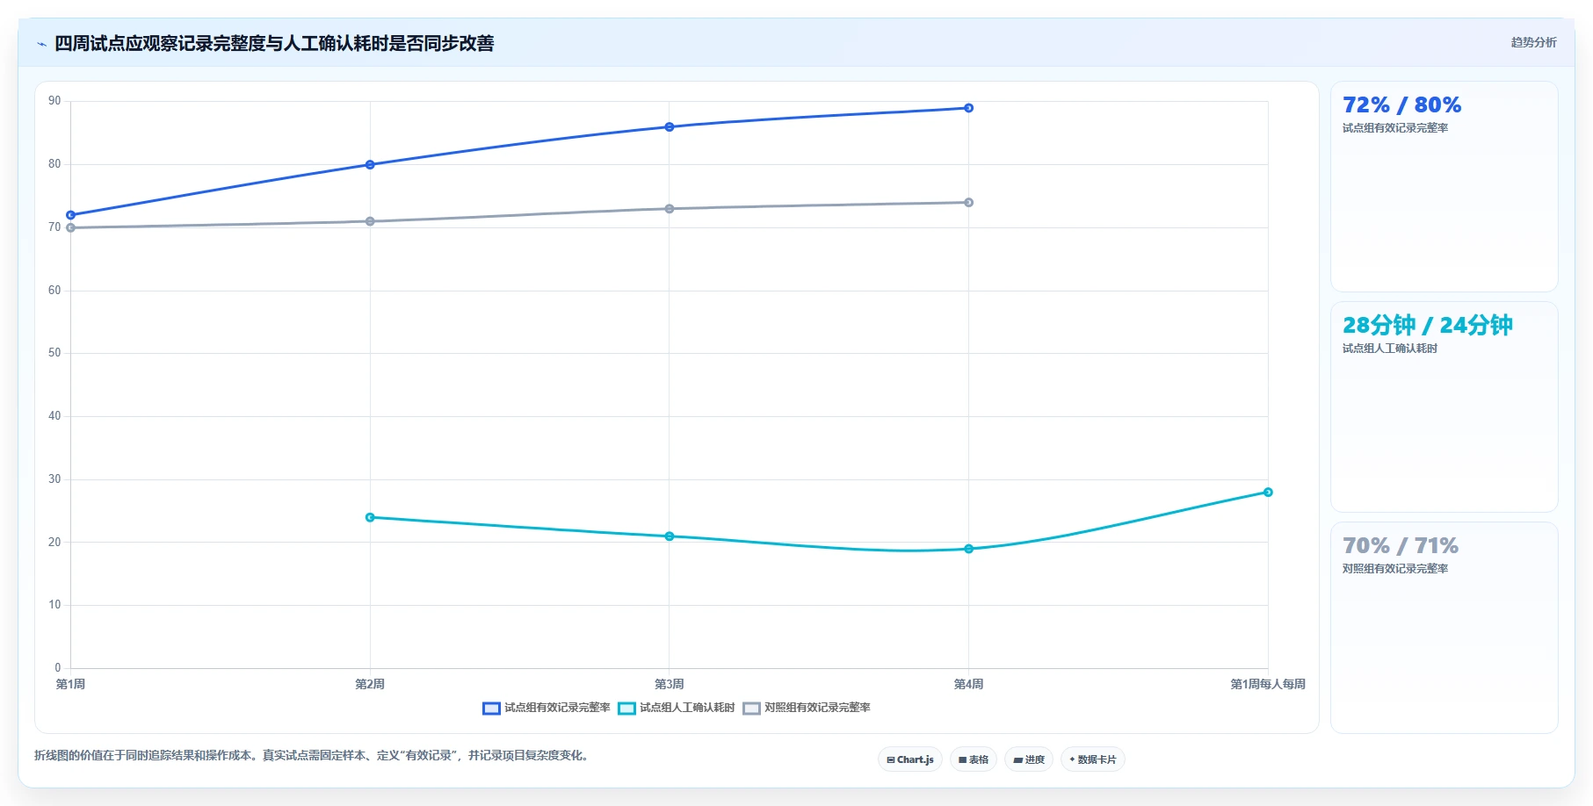
Task: Click the icon inside the 数据卡片 tag
Action: [x=1072, y=759]
